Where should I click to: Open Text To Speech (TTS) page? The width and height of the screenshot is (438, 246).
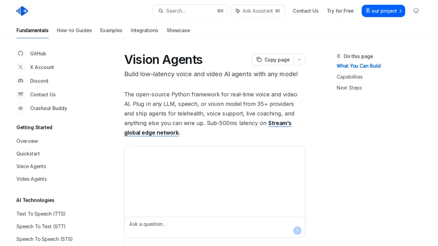(x=41, y=214)
